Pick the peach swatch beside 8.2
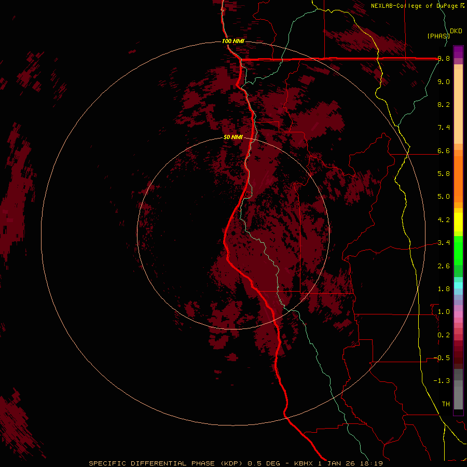The width and height of the screenshot is (467, 467). 458,106
